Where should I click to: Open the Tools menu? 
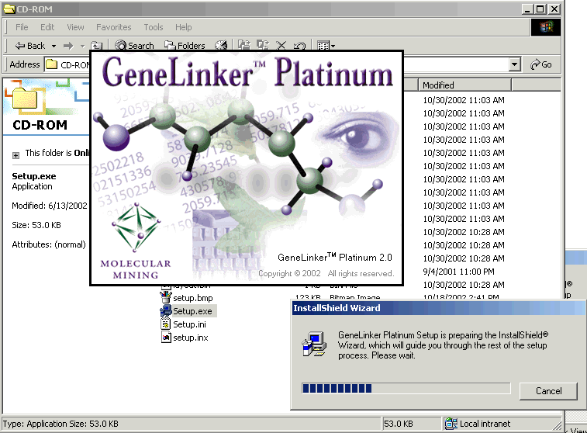tap(154, 27)
